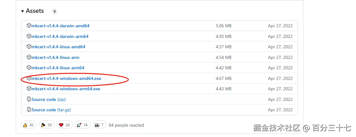Screen dimensions: 356x137
Task: Toggle eyes reaction with 7 votes
Action: pos(99,125)
